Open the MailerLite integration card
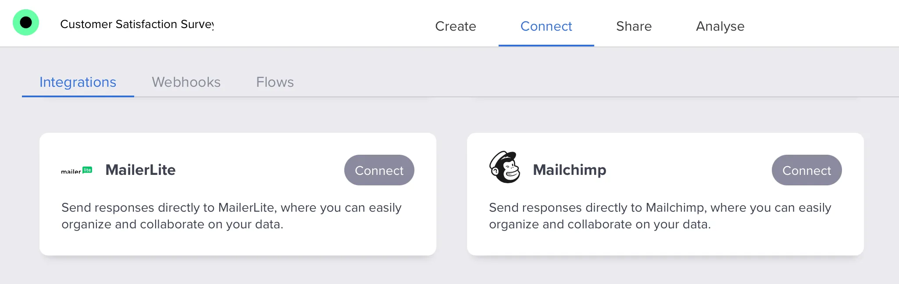The height and width of the screenshot is (284, 899). pos(238,193)
